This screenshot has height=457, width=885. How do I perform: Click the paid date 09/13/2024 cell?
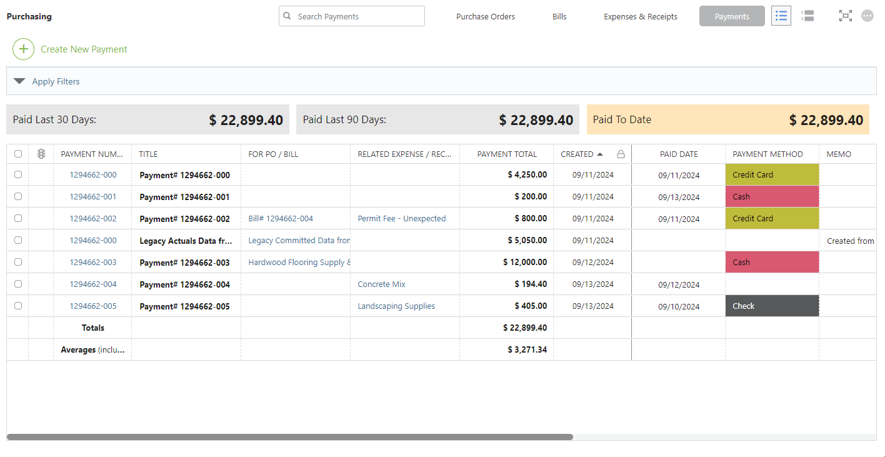pos(679,197)
